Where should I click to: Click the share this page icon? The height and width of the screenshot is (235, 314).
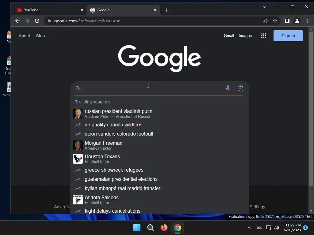pos(265,21)
